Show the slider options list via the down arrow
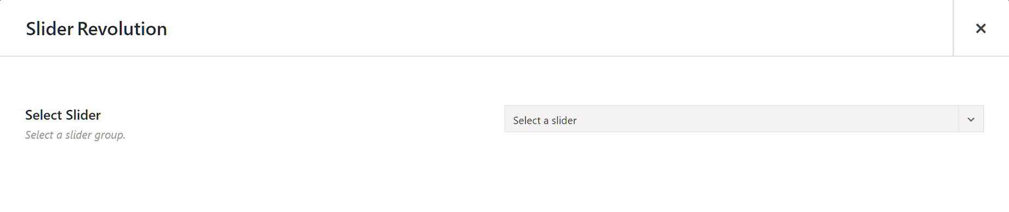This screenshot has height=212, width=1009. tap(971, 119)
